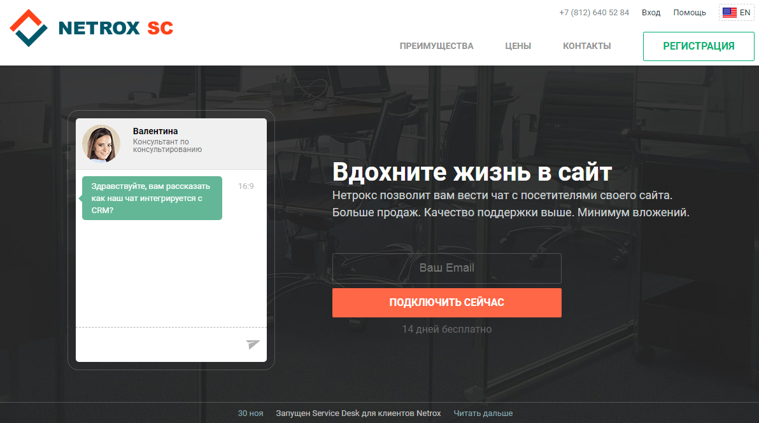Click Валентина's avatar photo in chat

(101, 144)
